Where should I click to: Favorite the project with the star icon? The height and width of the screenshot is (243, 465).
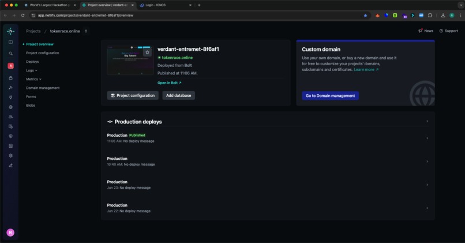coord(147,52)
